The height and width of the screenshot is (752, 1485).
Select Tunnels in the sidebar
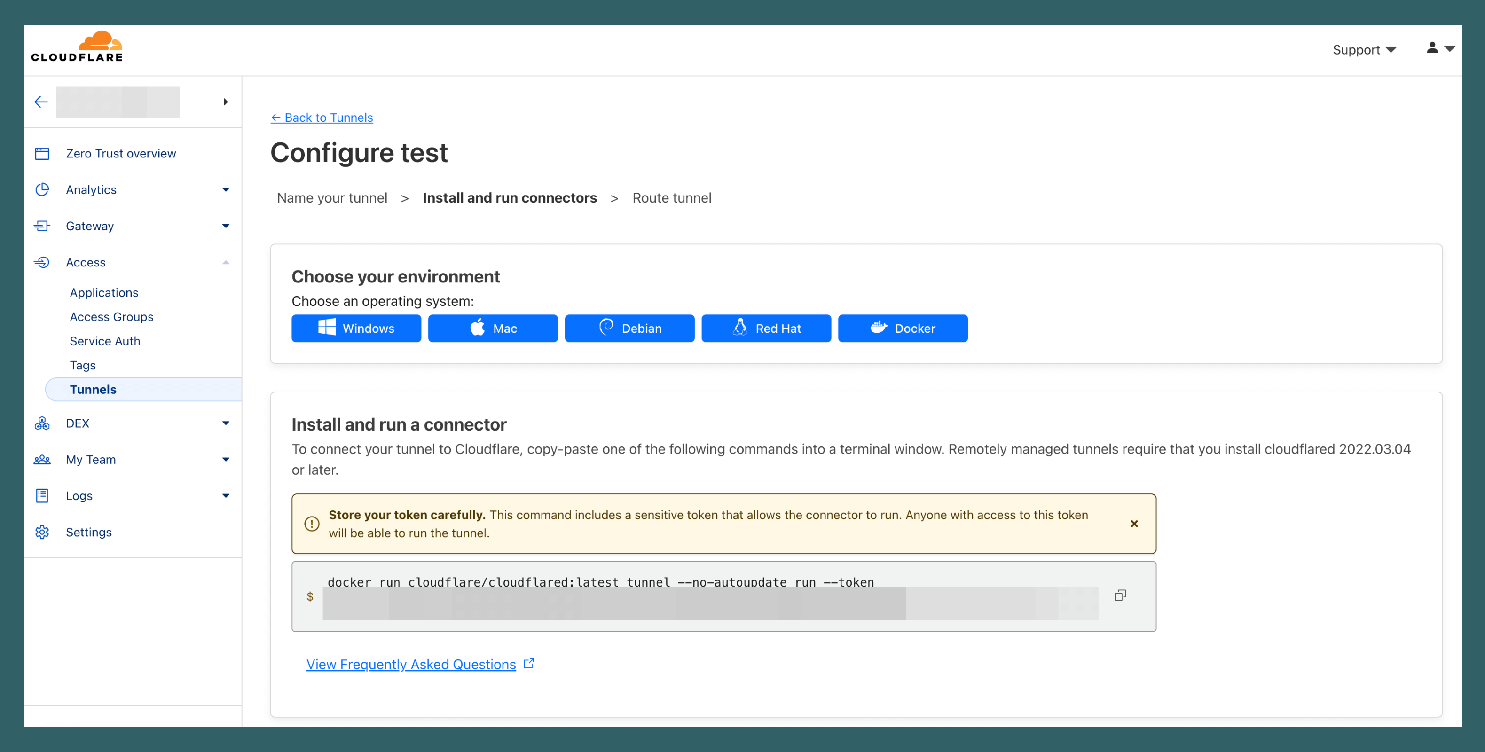click(93, 390)
